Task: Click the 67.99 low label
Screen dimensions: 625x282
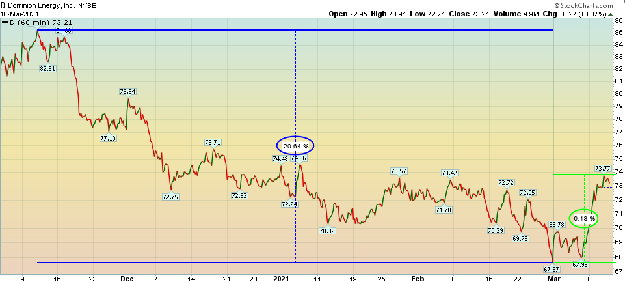Action: (x=581, y=265)
